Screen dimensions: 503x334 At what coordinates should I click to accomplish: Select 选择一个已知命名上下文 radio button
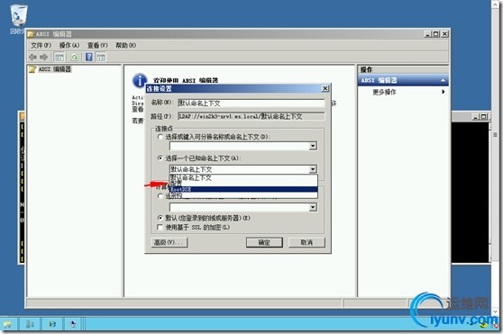click(160, 158)
